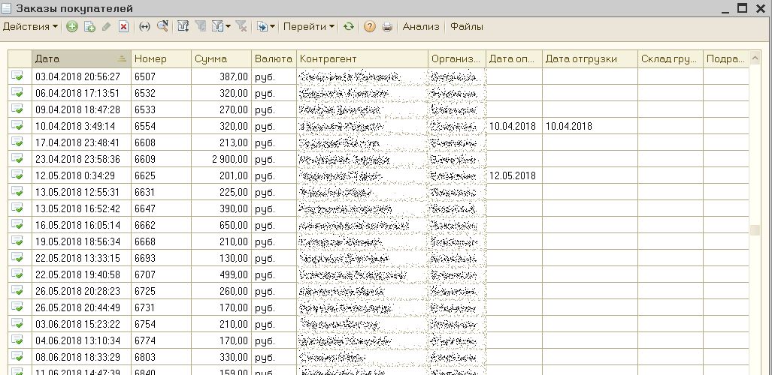Expand the filter history dropdown arrow

coord(228,27)
